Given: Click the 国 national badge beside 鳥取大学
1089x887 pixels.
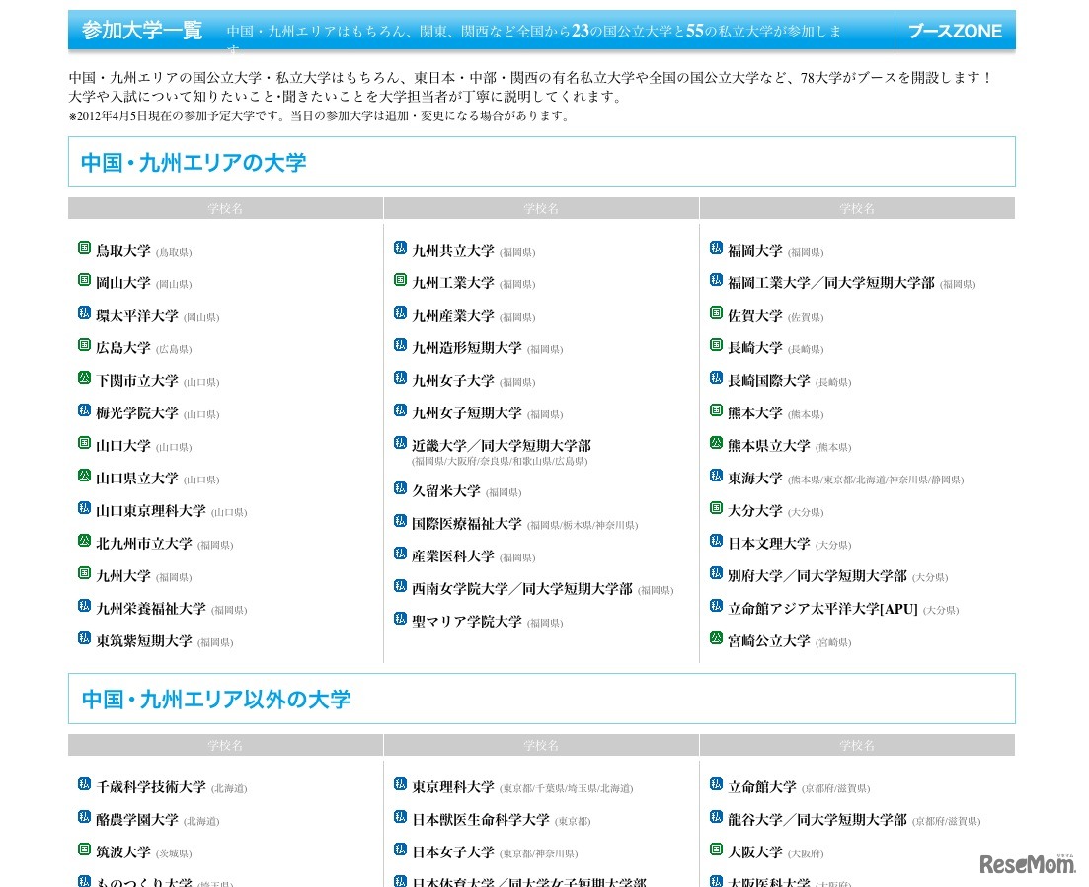Looking at the screenshot, I should (x=83, y=248).
